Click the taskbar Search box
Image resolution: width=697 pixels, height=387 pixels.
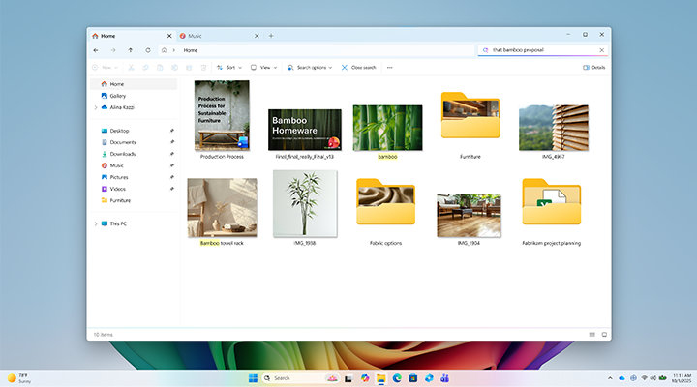pos(300,378)
